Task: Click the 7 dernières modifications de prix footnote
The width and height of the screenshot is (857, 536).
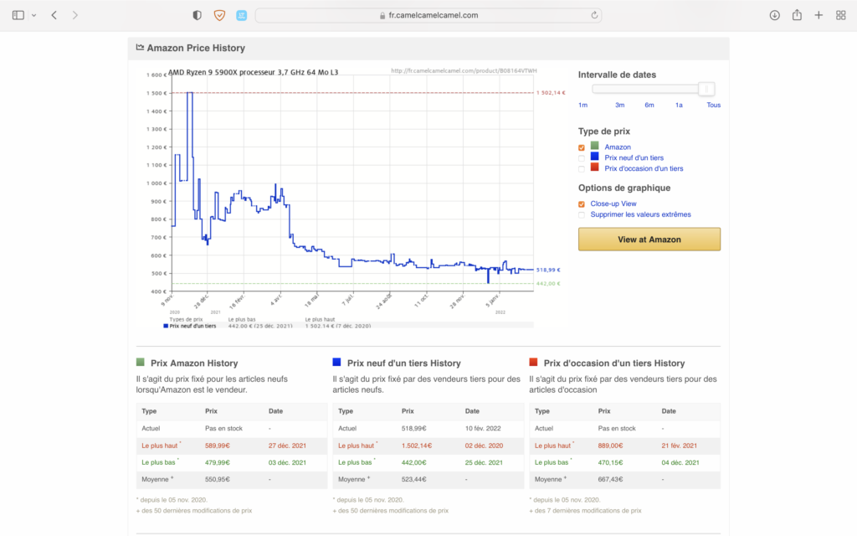Action: (x=585, y=511)
